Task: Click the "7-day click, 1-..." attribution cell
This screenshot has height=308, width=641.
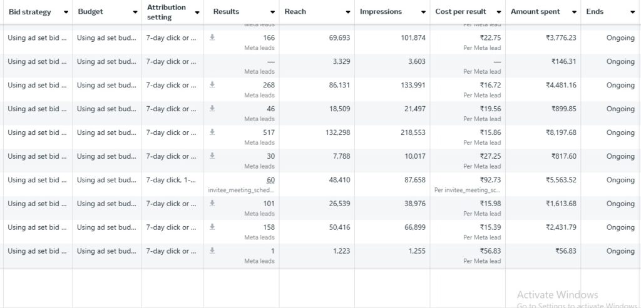Action: 172,180
